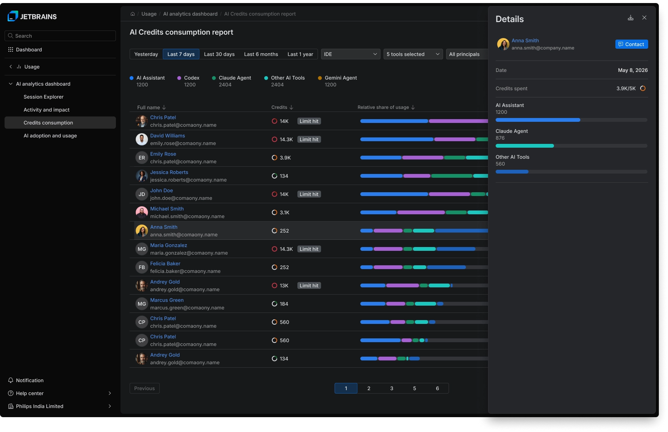Screen dimensions: 668x432
Task: Click Limit hit badge for Maria Gonzalez
Action: pos(309,249)
